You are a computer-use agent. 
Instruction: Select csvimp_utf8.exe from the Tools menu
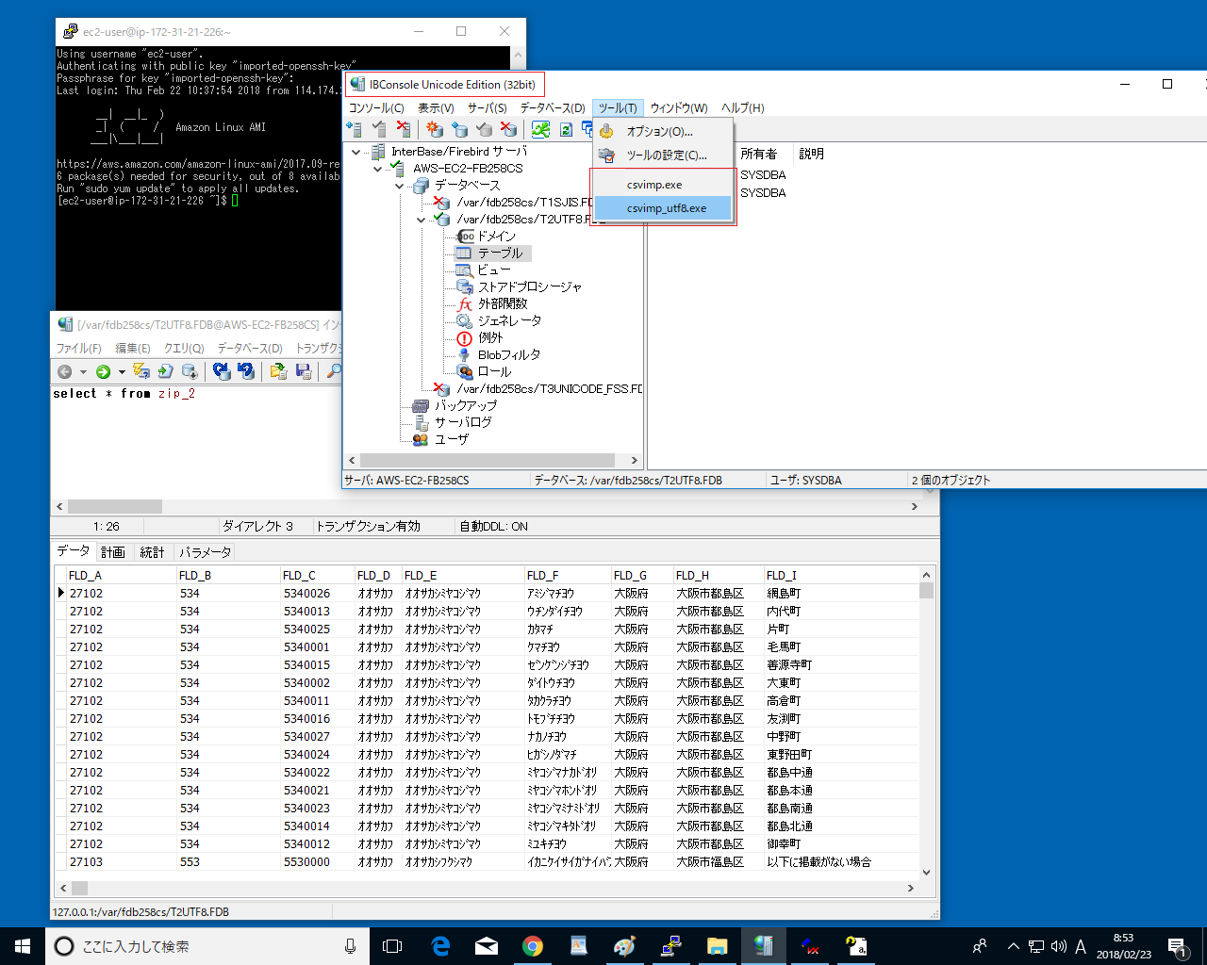click(663, 208)
